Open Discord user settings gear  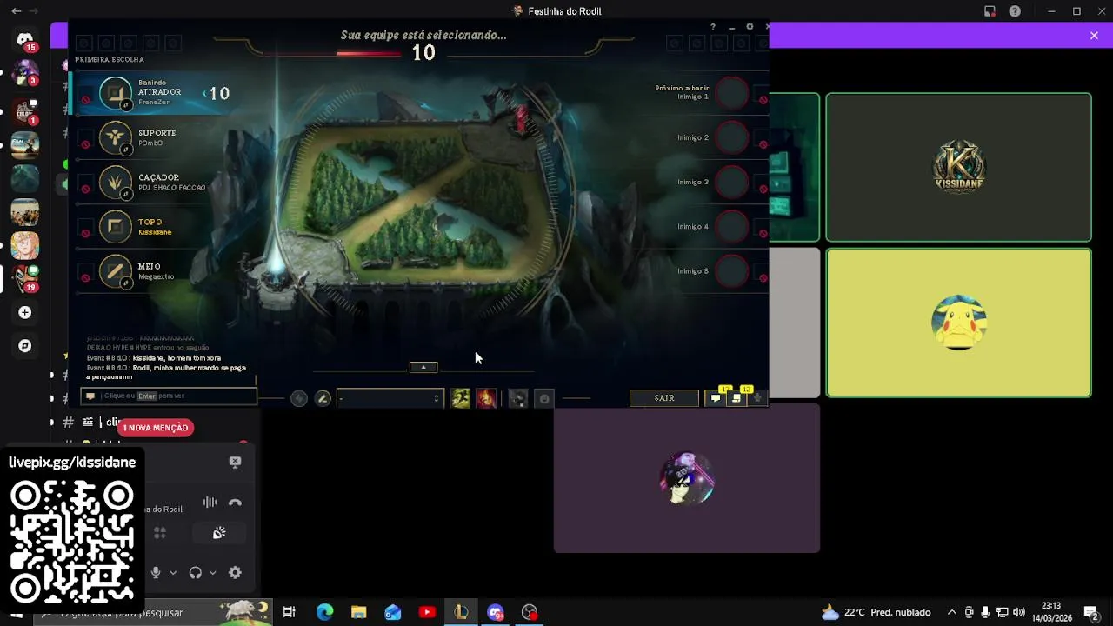tap(235, 572)
